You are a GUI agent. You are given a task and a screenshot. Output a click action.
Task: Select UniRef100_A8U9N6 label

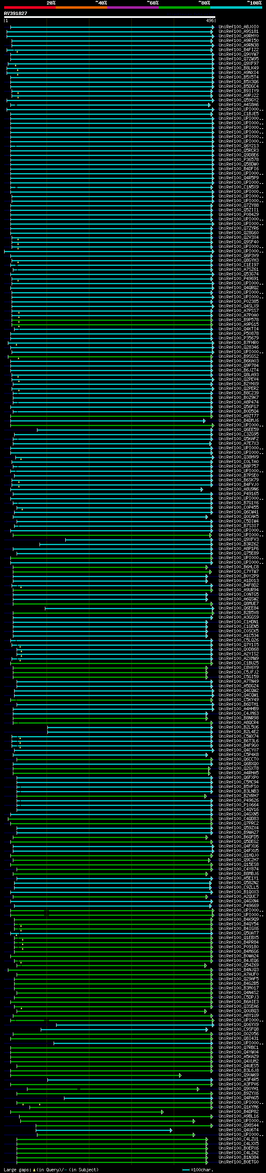point(238,489)
